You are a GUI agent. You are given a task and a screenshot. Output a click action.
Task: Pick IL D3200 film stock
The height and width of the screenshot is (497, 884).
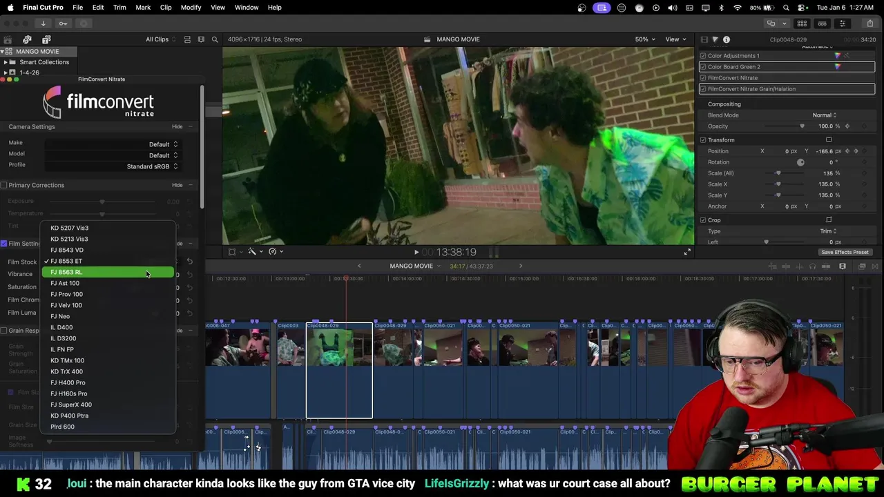(108, 338)
